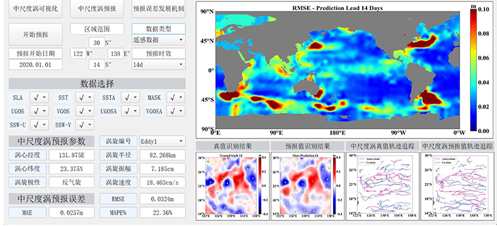Viewport: 497px width, 226px height.
Task: Click the 涡旋极性 value 反气旋
Action: click(x=71, y=183)
